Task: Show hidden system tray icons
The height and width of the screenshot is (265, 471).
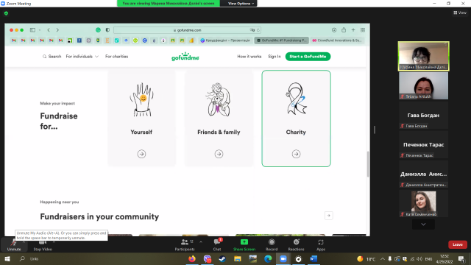Action: click(383, 258)
